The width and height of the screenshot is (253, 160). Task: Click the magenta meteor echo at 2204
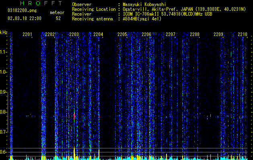(99, 117)
